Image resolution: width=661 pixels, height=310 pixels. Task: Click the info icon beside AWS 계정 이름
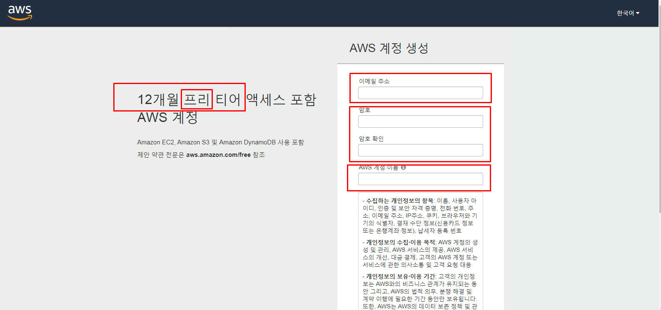[403, 167]
